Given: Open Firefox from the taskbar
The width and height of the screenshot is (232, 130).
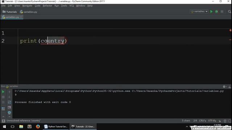Looking at the screenshot, I should point(38,127).
